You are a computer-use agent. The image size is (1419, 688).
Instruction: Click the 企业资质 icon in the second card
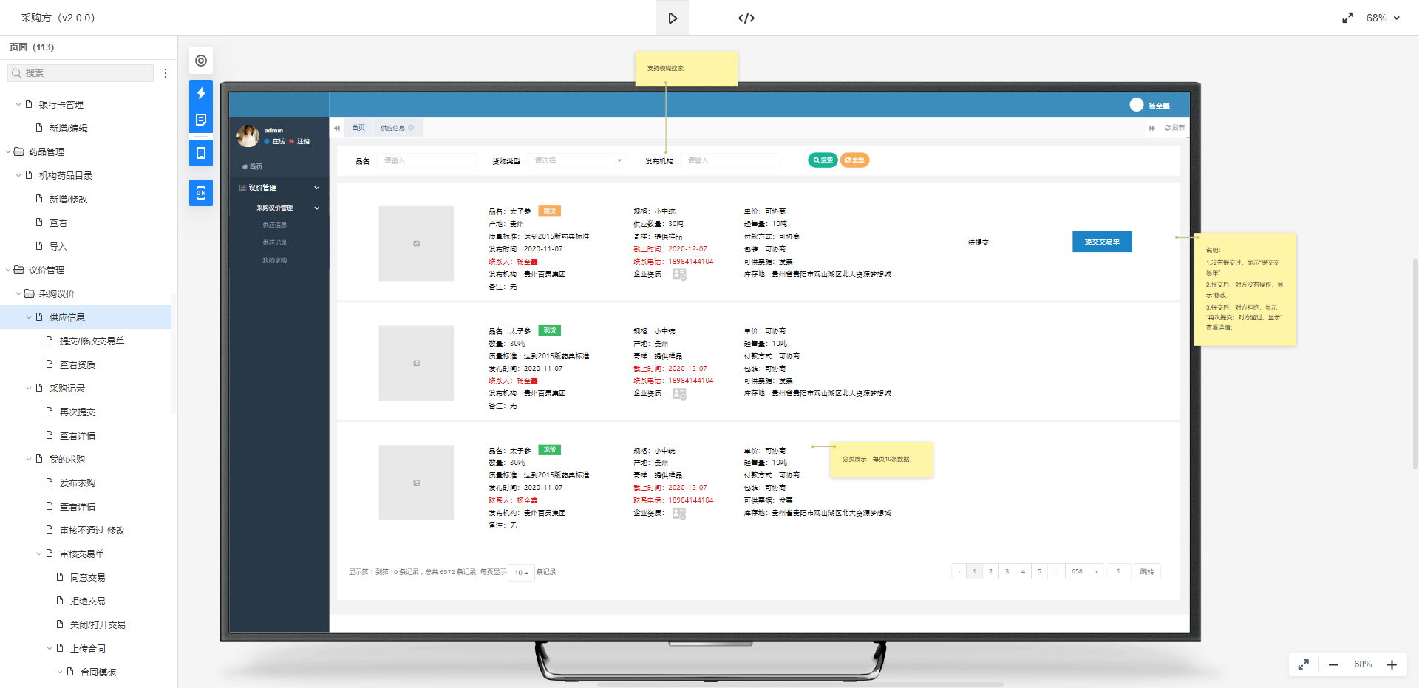pyautogui.click(x=679, y=394)
